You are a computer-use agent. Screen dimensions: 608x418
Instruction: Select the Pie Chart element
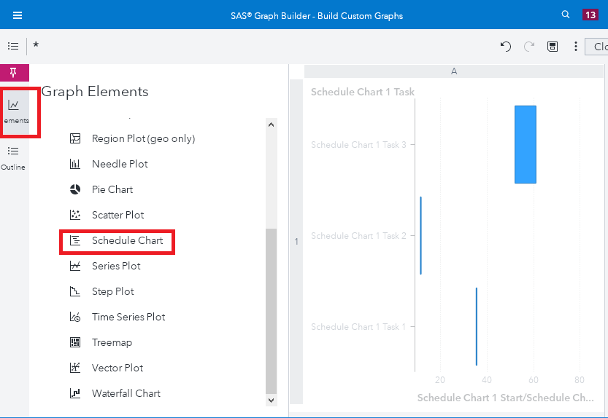pyautogui.click(x=112, y=189)
